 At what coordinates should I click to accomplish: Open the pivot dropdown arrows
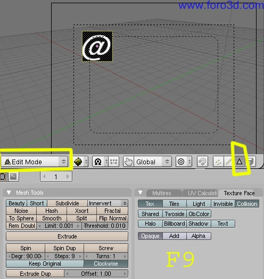click(106, 162)
